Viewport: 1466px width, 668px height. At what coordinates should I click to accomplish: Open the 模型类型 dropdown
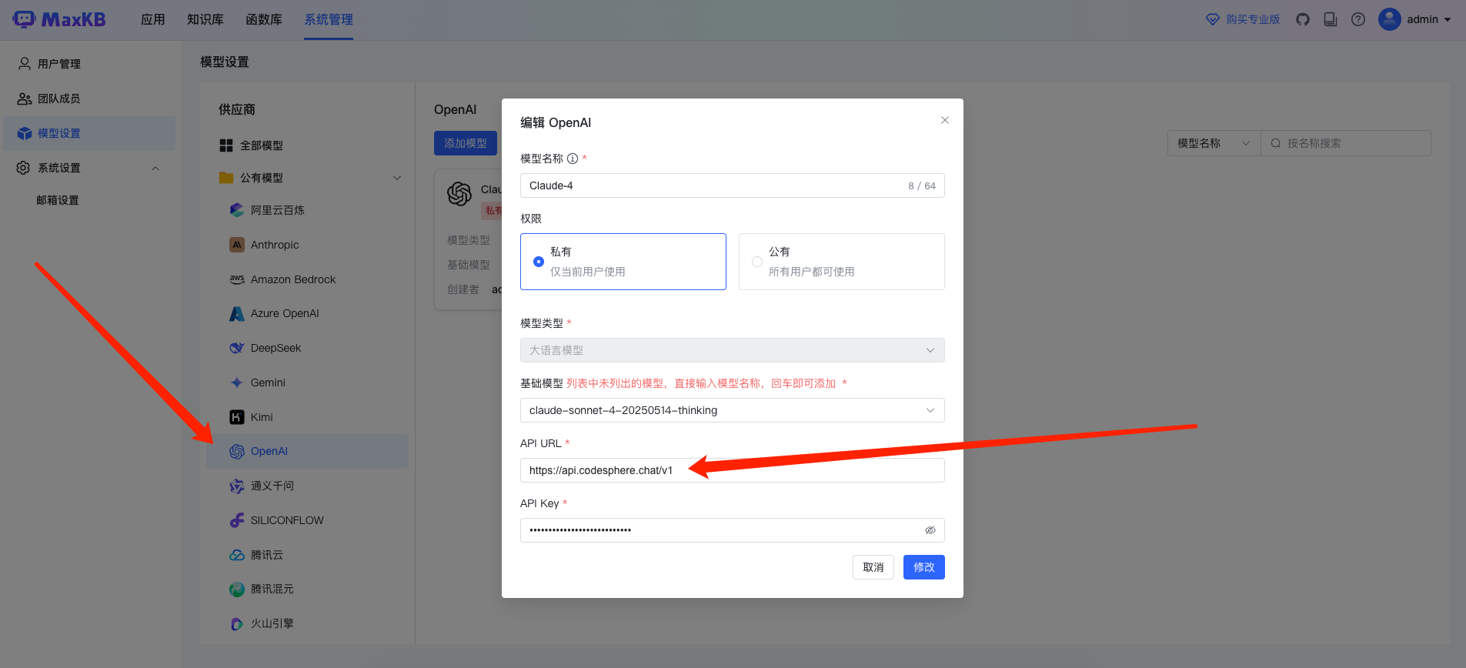pos(732,350)
